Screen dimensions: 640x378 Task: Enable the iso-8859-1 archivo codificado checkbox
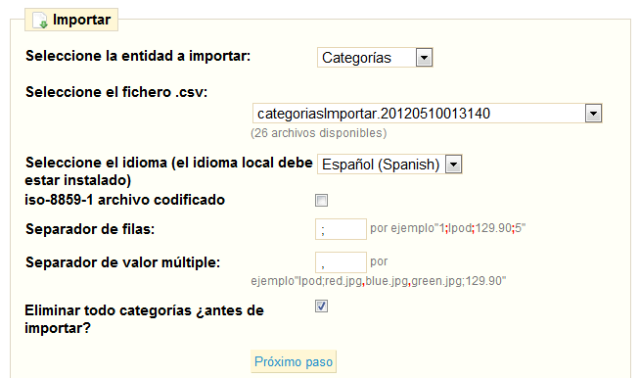321,200
